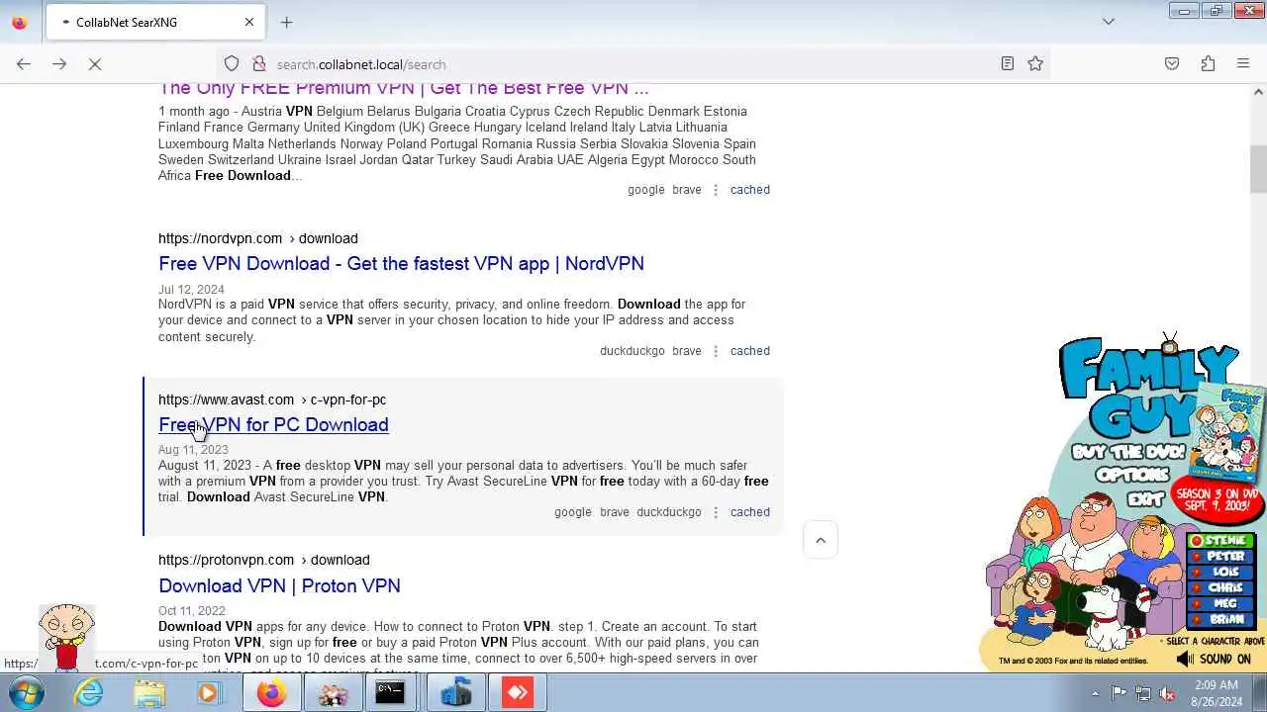Open the red AnyDesk taskbar icon

(518, 693)
